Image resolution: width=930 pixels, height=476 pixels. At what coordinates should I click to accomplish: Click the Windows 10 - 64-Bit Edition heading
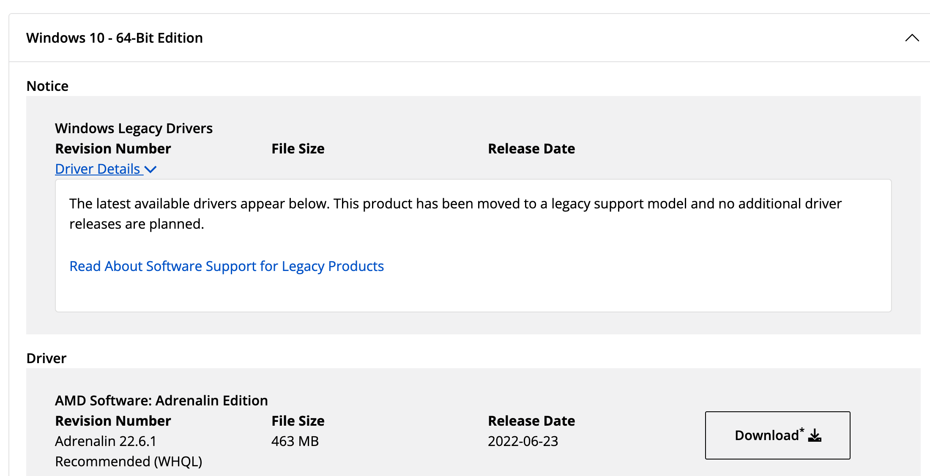point(115,38)
